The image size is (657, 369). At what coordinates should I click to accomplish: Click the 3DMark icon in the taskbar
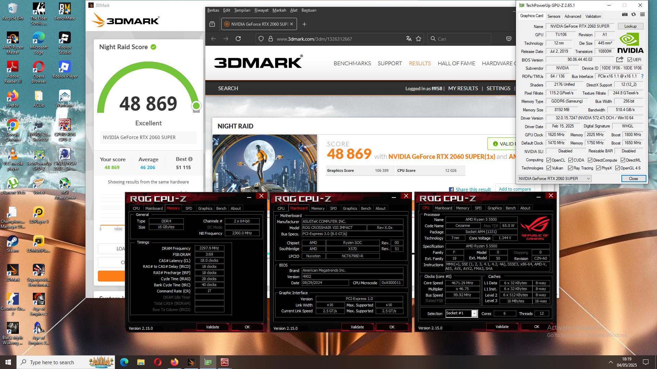191,362
